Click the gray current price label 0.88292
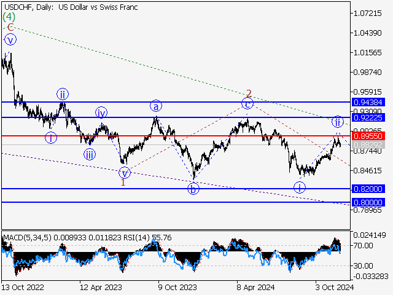Viewport: 393px width, 295px height. pyautogui.click(x=368, y=144)
